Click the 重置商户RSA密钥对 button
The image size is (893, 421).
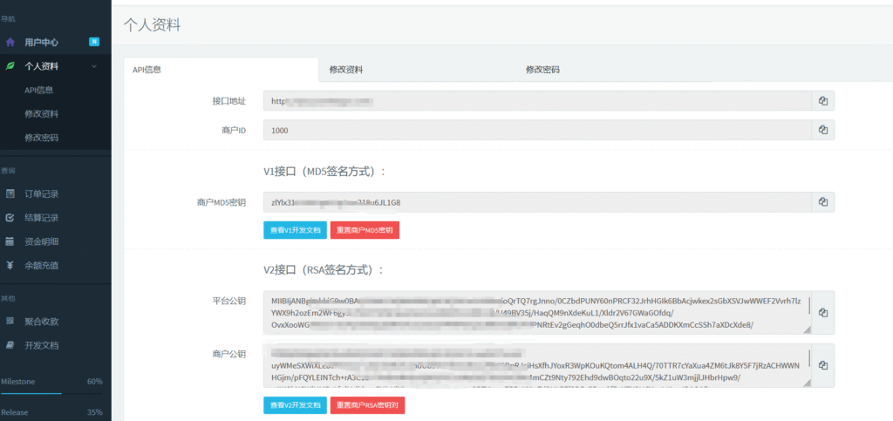367,405
